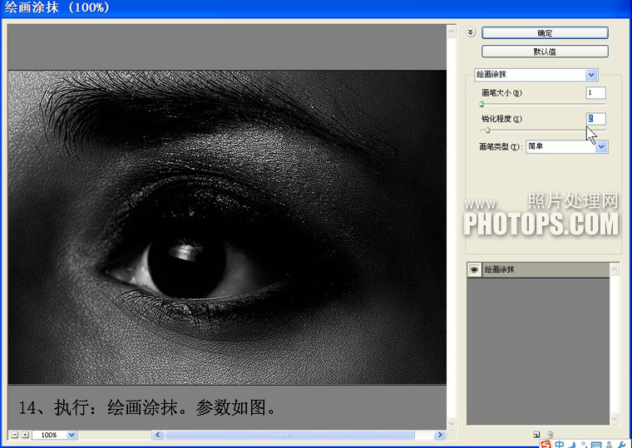Collapse the filter gallery with double-arrow icon
The width and height of the screenshot is (632, 448).
[471, 32]
